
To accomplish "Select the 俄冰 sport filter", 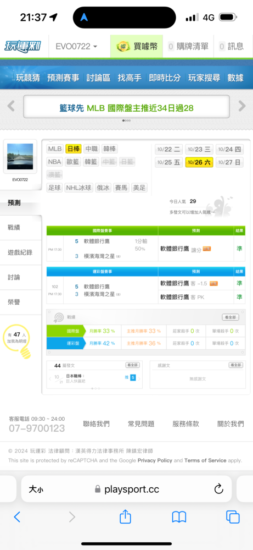I will click(103, 188).
